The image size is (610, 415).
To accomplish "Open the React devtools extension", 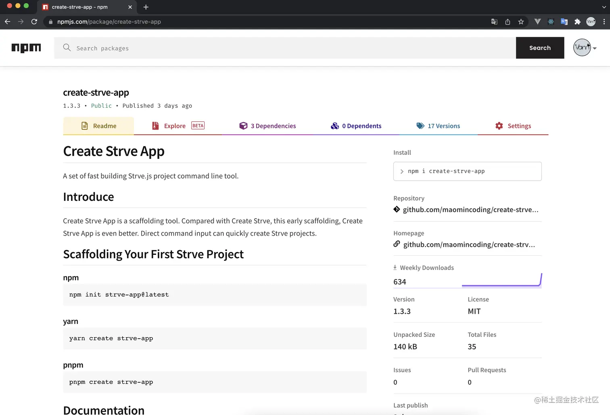I will point(551,22).
